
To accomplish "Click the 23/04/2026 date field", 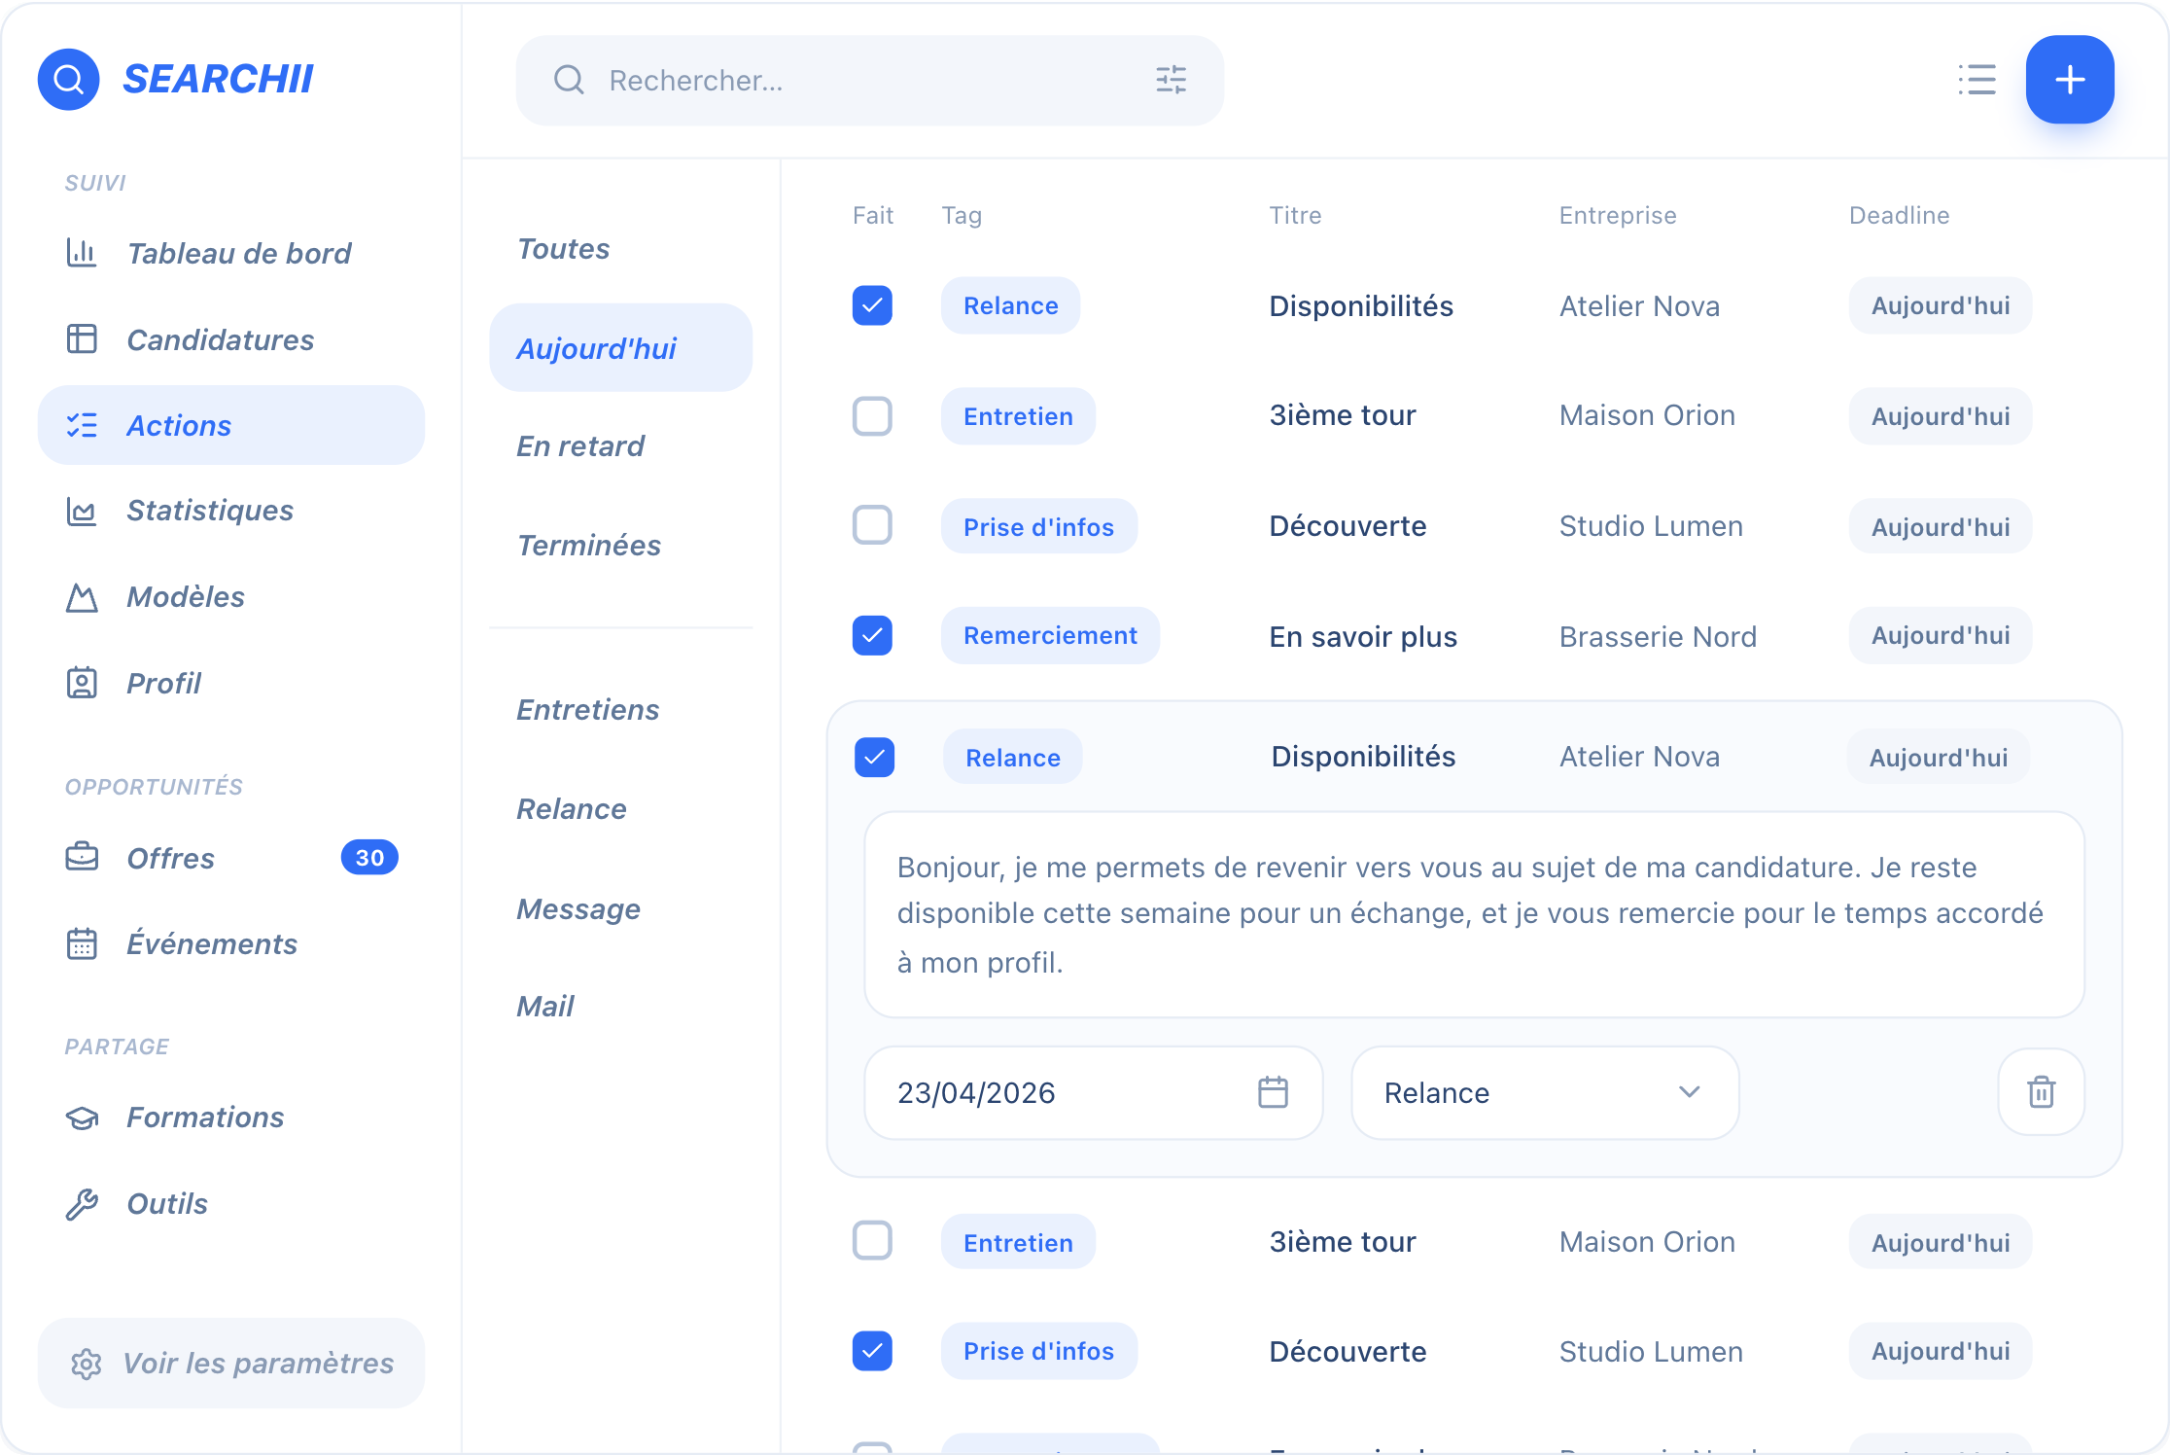I will tap(1094, 1092).
